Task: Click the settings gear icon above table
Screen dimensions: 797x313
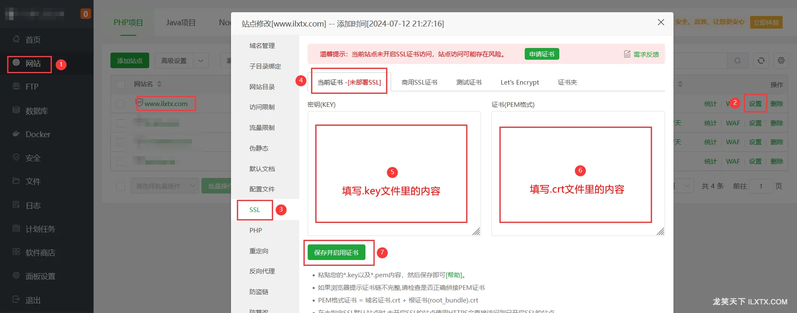Action: click(781, 61)
